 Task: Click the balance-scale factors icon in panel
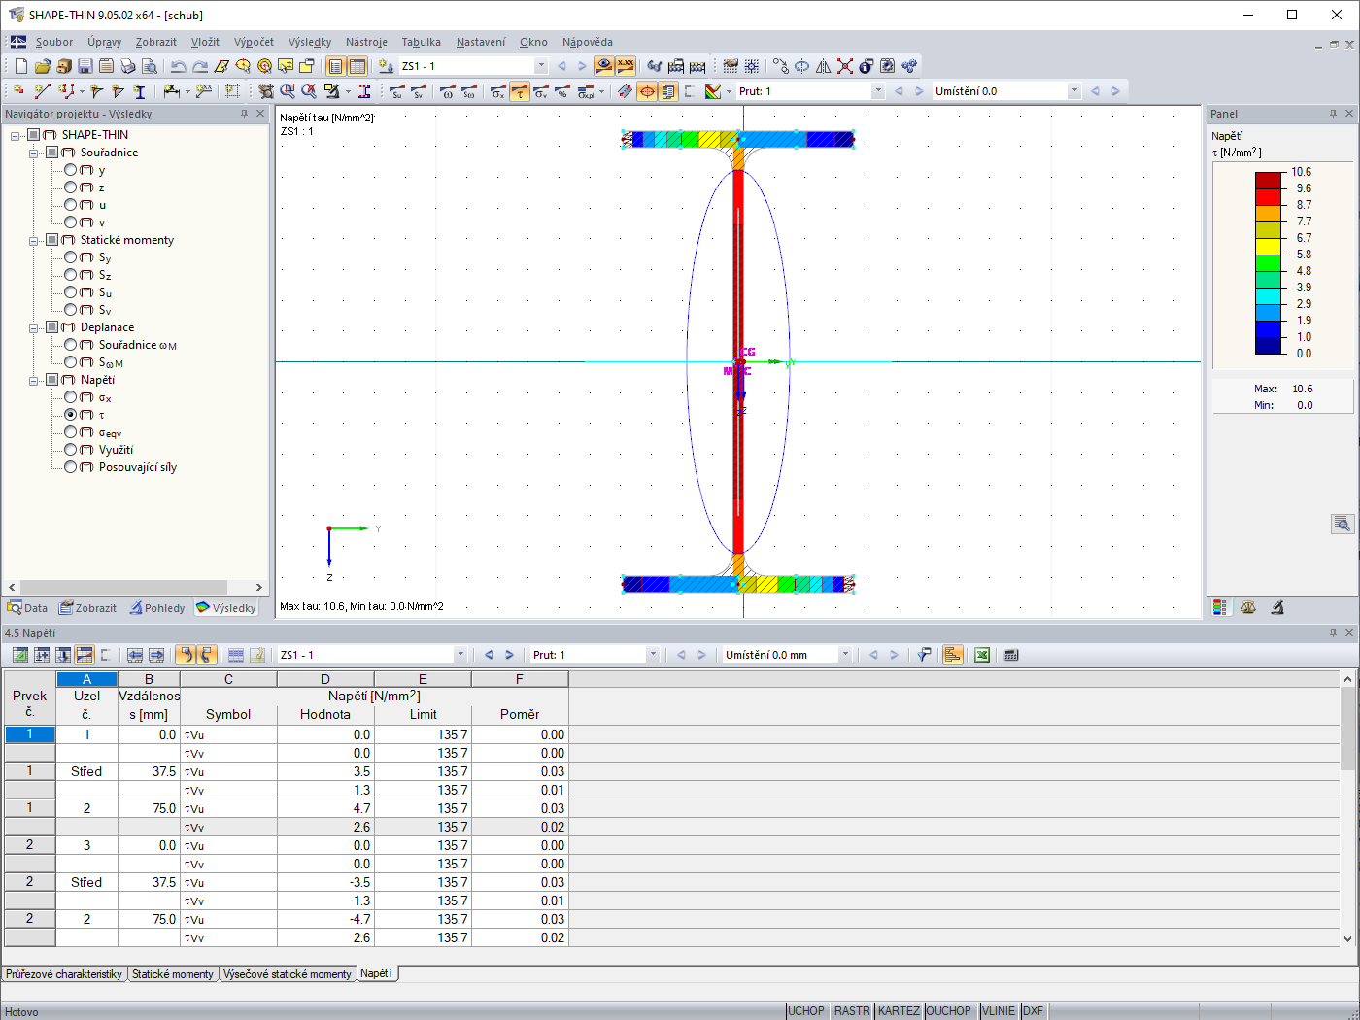point(1249,607)
